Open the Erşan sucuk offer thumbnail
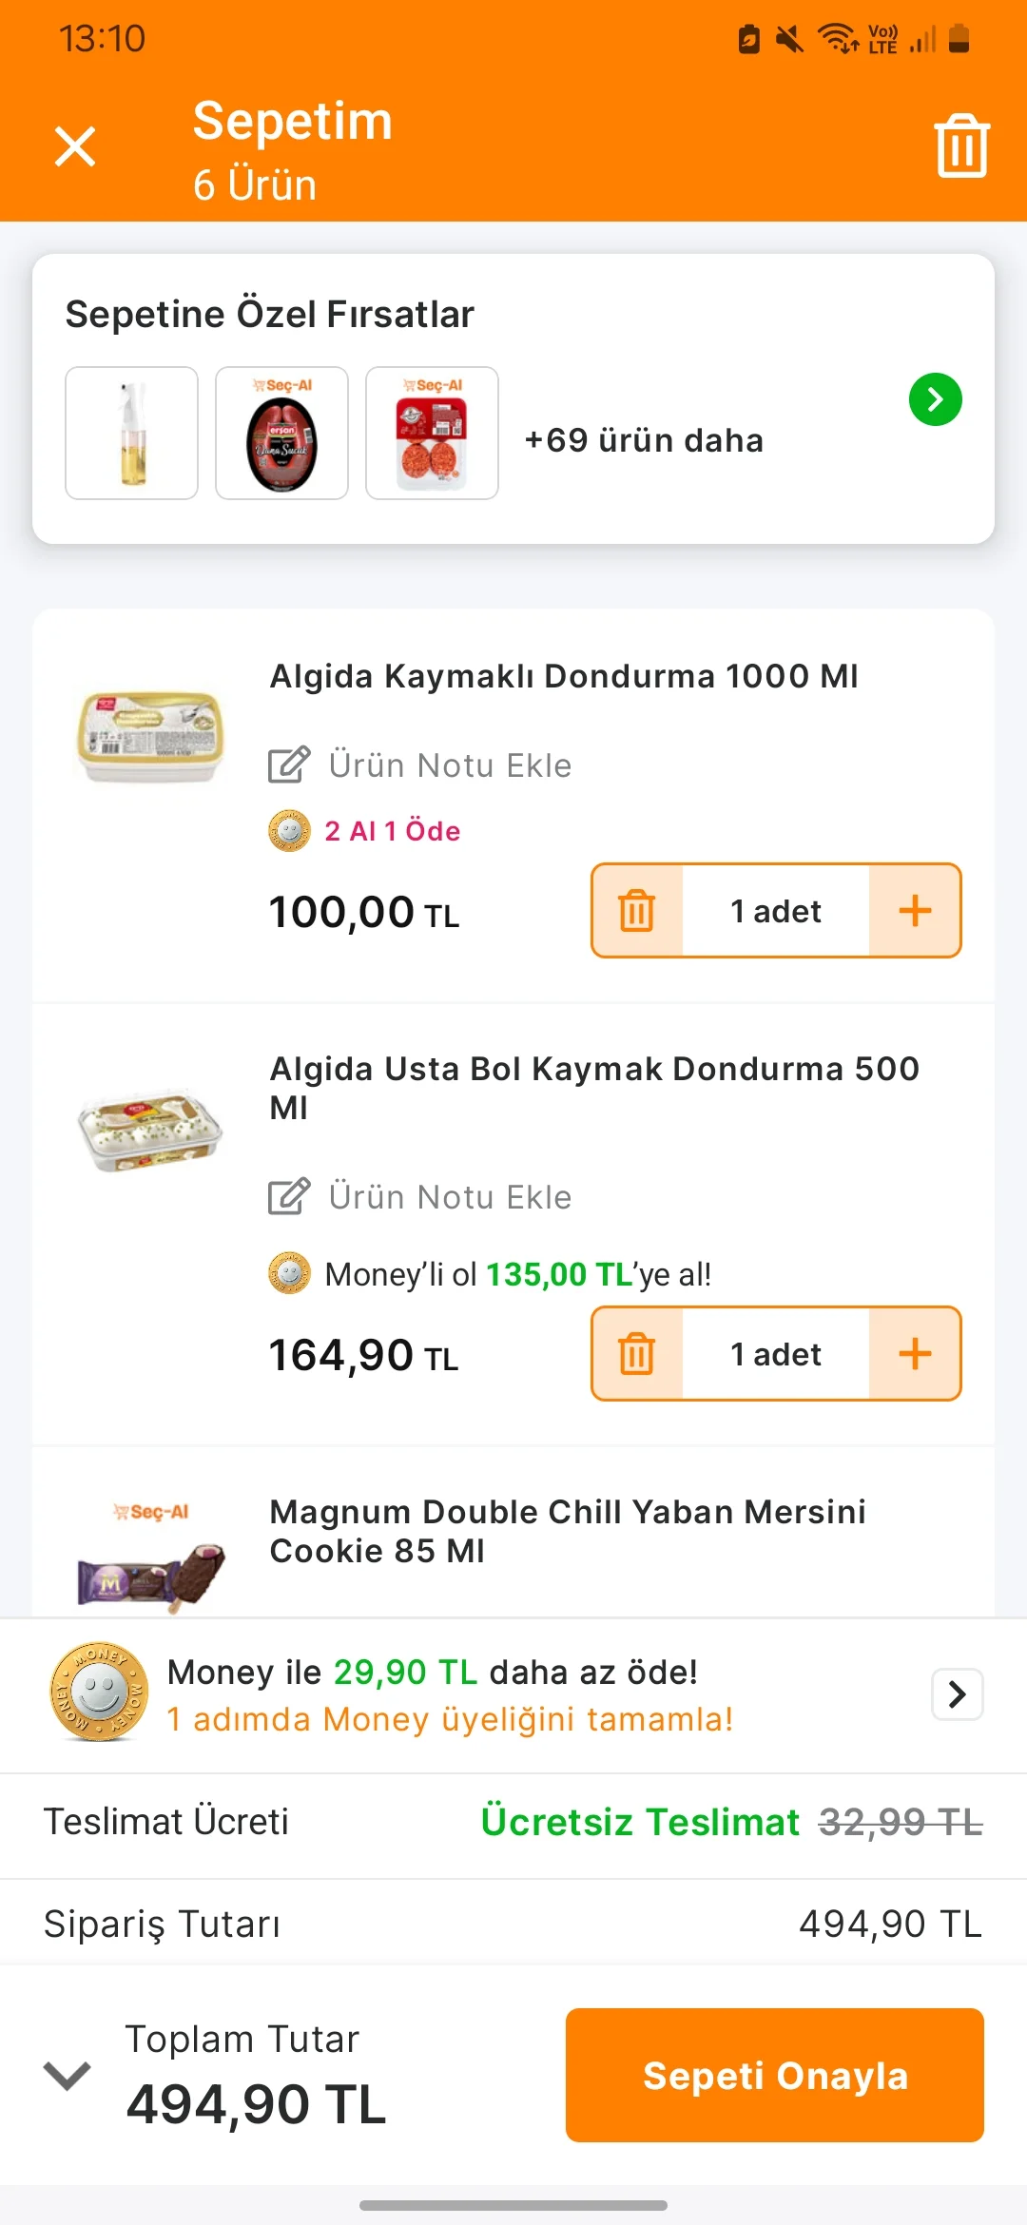Image resolution: width=1027 pixels, height=2225 pixels. (x=282, y=434)
